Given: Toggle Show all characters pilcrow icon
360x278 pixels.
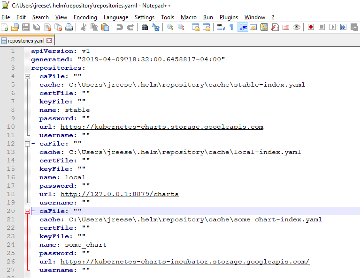Looking at the screenshot, I should point(232,27).
